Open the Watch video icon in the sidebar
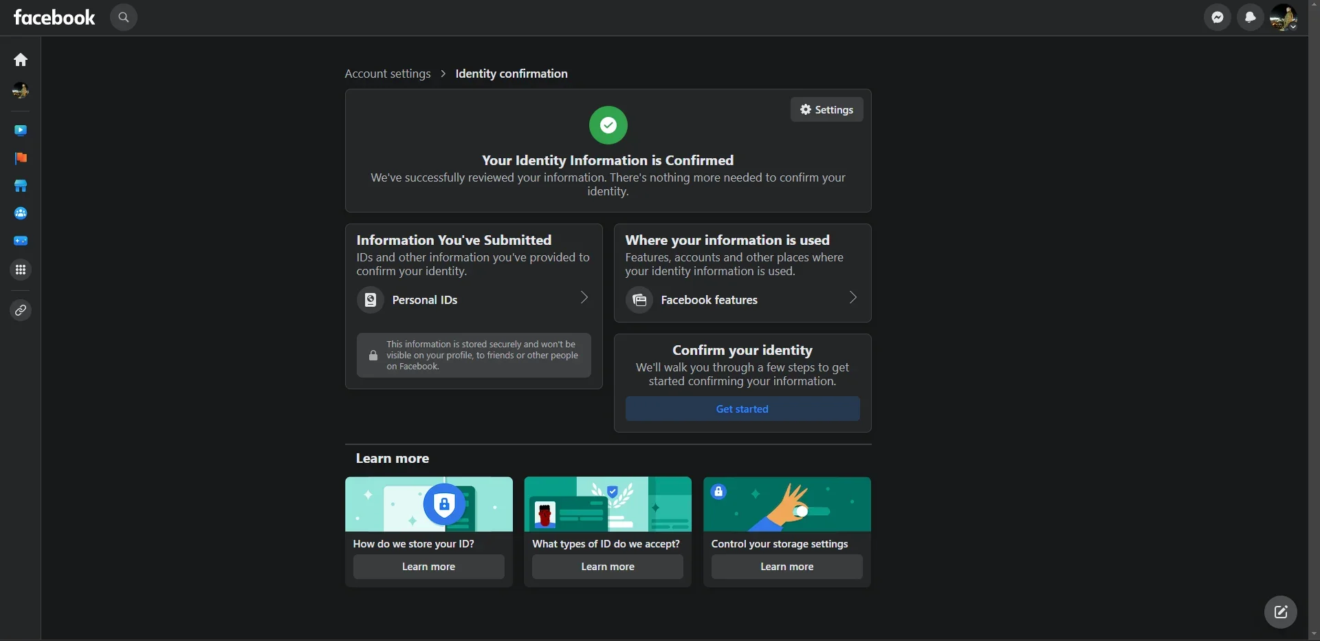Screen dimensions: 1320x641 (x=21, y=131)
